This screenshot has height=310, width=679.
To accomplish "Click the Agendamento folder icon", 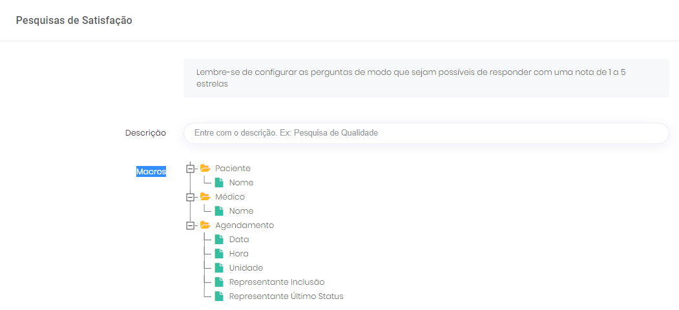I will (x=205, y=225).
